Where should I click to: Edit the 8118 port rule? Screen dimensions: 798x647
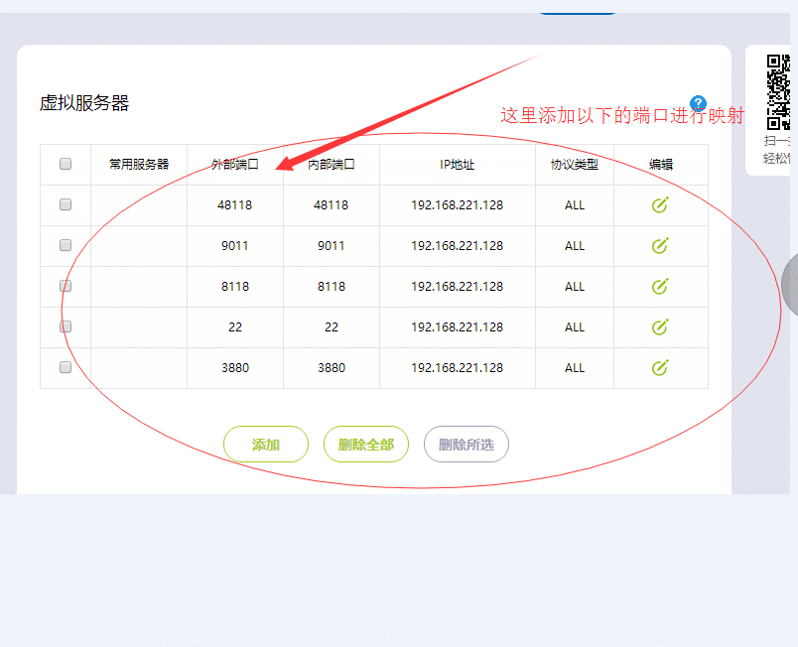(660, 286)
